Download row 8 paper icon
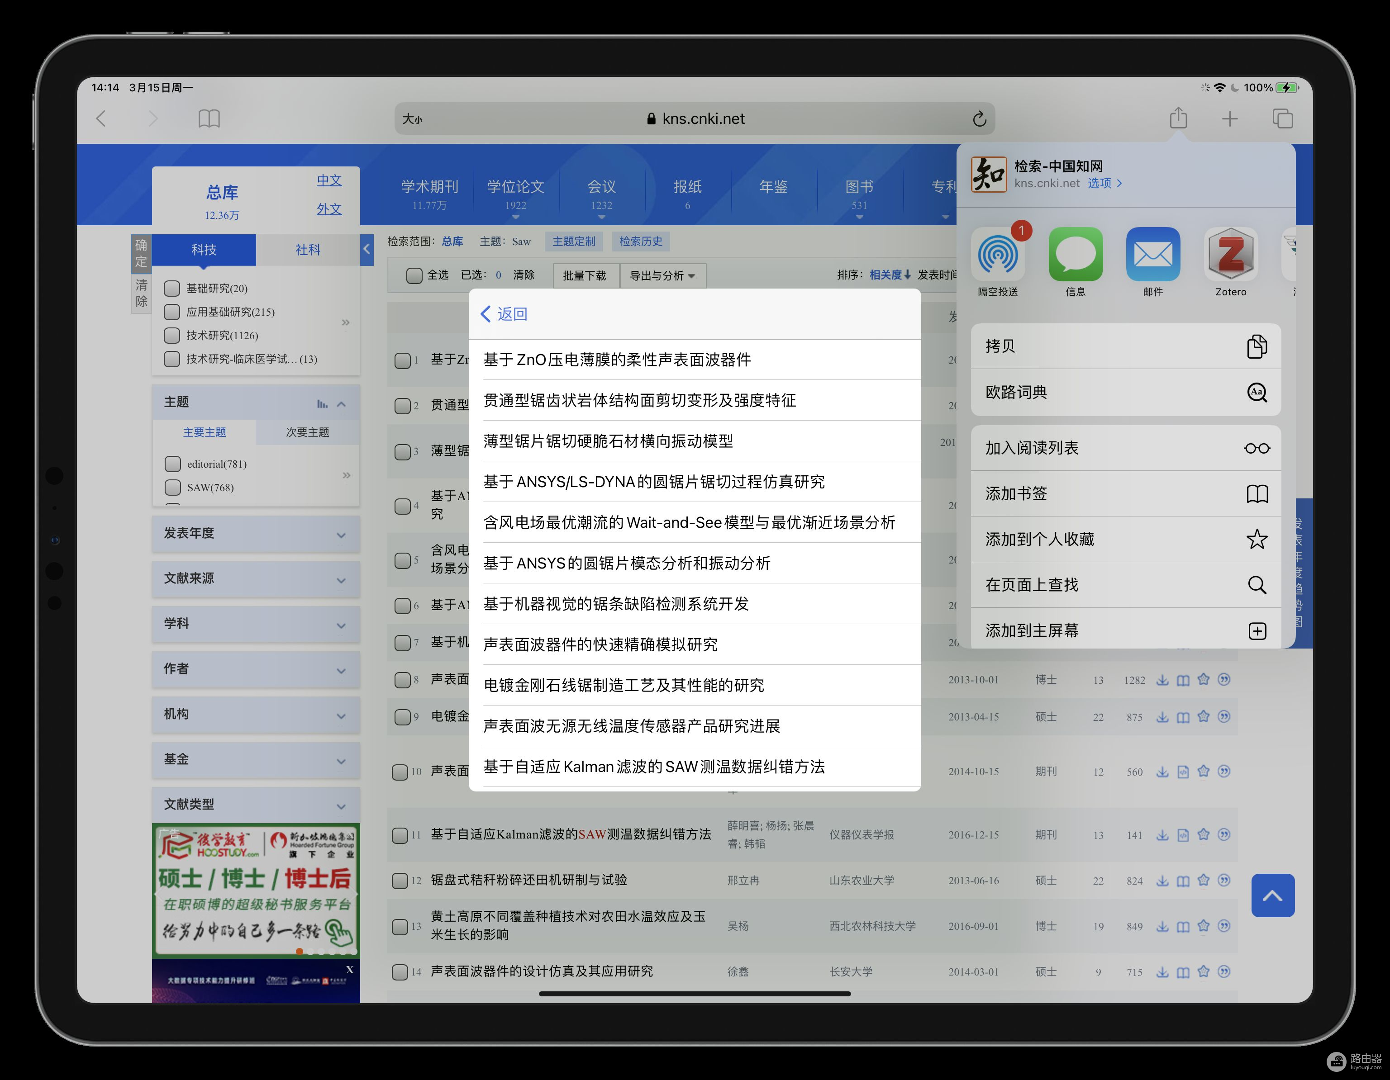This screenshot has height=1080, width=1390. (1162, 680)
